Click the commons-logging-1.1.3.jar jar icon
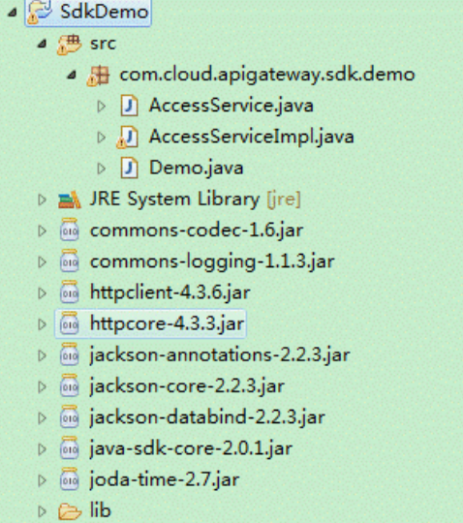This screenshot has height=523, width=463. tap(70, 261)
